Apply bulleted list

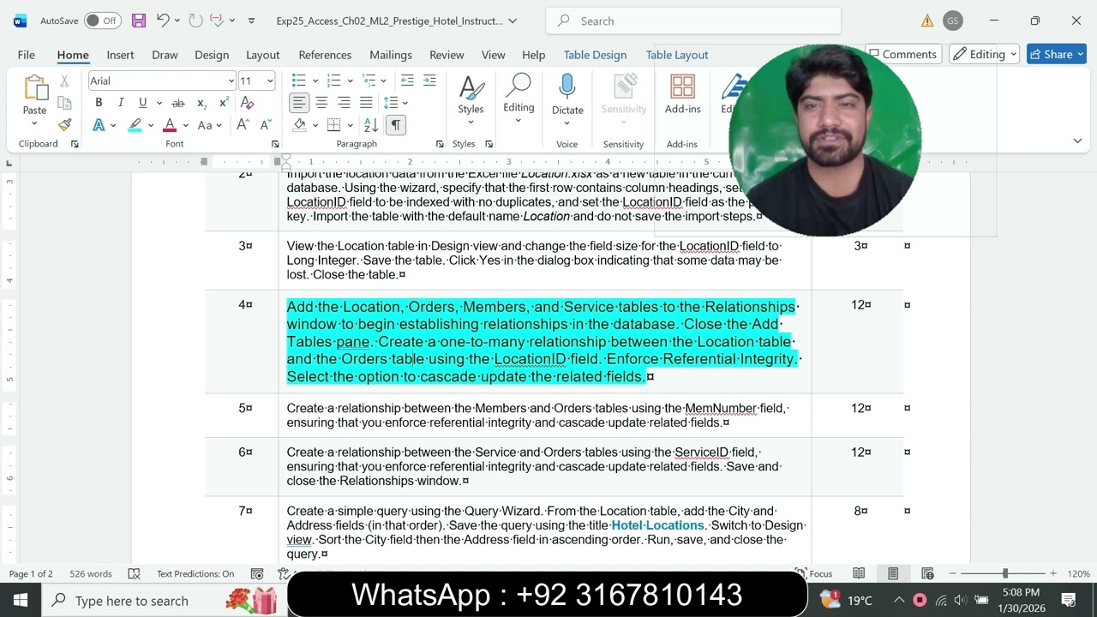[298, 81]
